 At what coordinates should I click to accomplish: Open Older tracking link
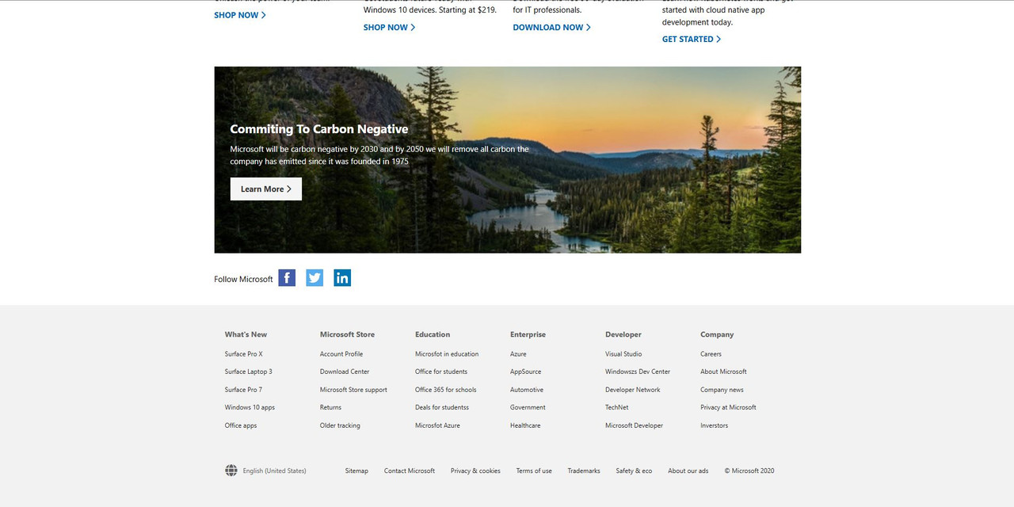click(x=340, y=425)
